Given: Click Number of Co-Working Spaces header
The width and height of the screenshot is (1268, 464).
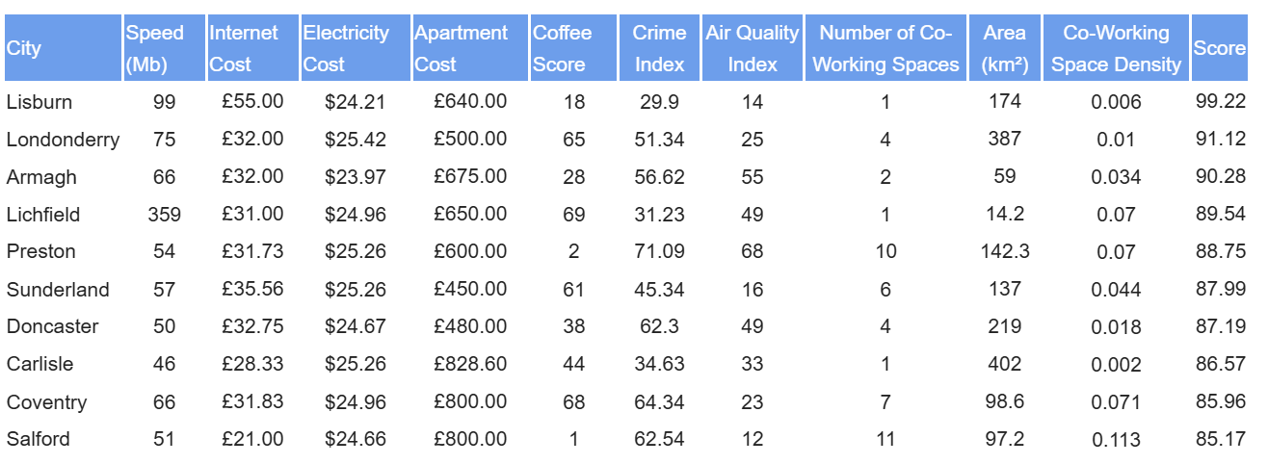Looking at the screenshot, I should (885, 48).
